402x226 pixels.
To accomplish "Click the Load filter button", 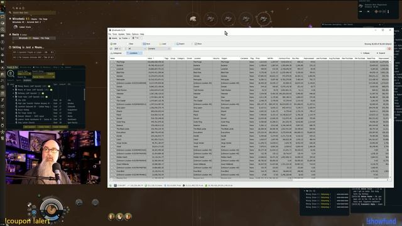I will [x=163, y=44].
